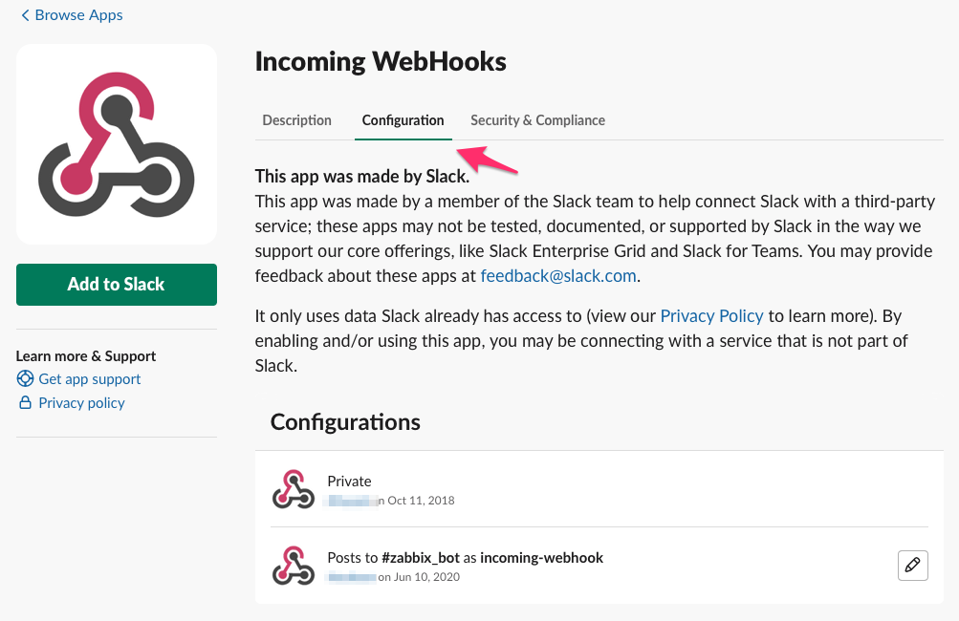Select the Configuration tab

coord(403,120)
